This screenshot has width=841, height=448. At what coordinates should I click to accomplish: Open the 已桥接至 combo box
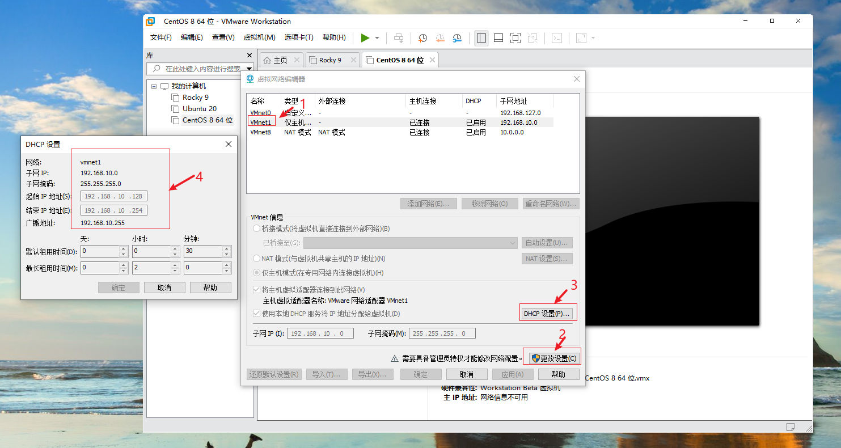pos(410,243)
